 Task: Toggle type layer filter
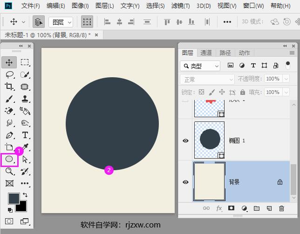(x=253, y=66)
